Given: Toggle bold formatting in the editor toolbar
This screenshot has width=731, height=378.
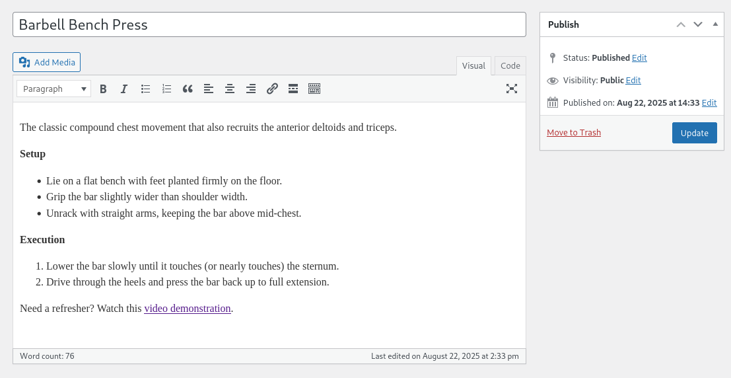Looking at the screenshot, I should click(103, 89).
